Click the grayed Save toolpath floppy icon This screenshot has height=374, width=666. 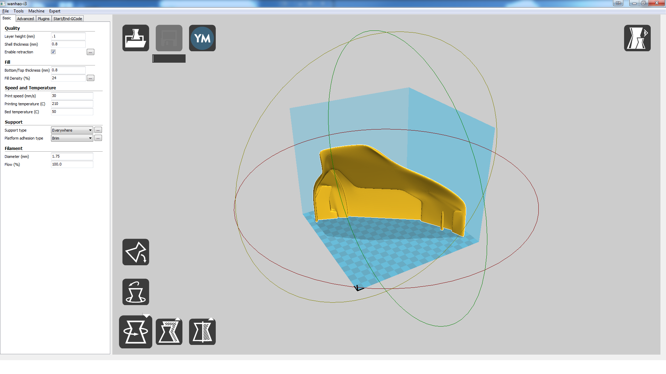click(x=169, y=38)
